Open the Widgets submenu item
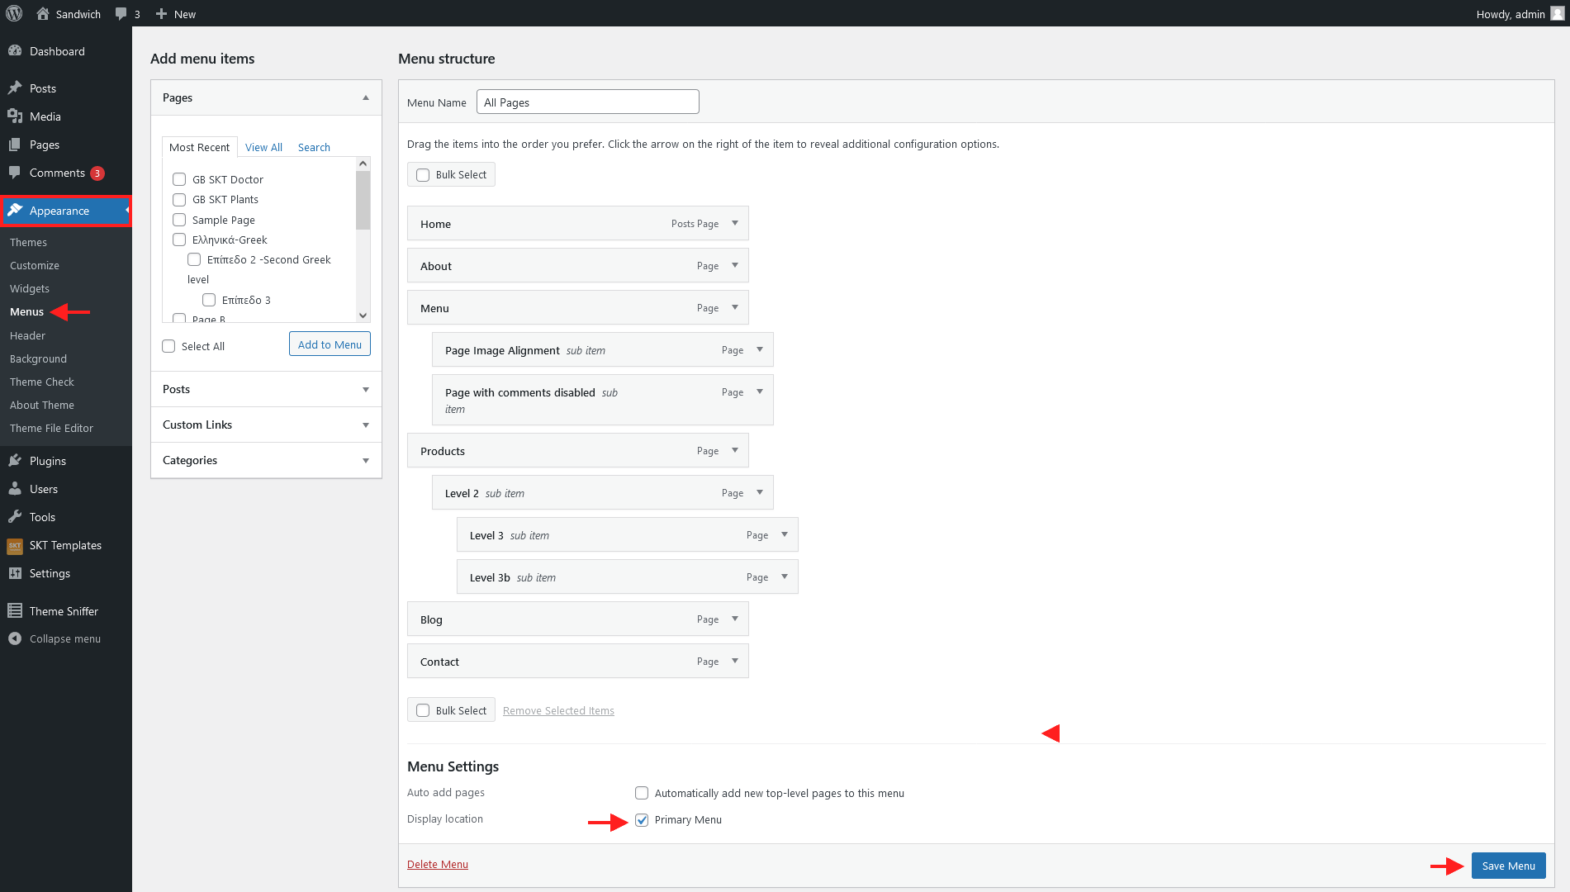Image resolution: width=1570 pixels, height=892 pixels. coord(30,288)
